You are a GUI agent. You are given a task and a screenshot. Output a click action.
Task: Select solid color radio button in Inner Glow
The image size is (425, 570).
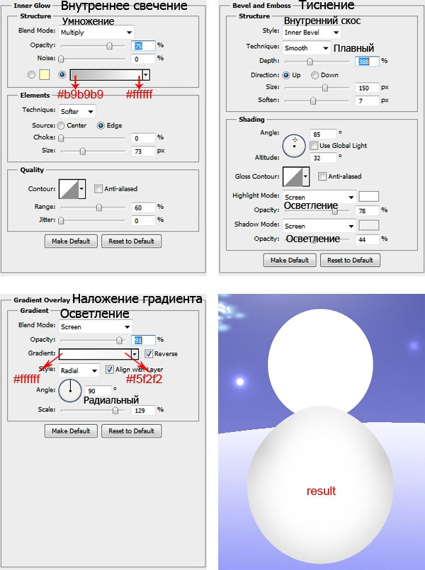(x=31, y=74)
